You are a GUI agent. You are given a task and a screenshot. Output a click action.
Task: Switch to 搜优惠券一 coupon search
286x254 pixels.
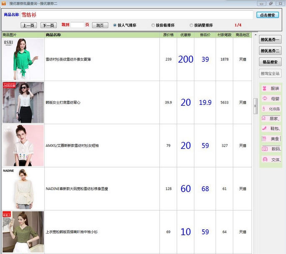[x=270, y=40]
